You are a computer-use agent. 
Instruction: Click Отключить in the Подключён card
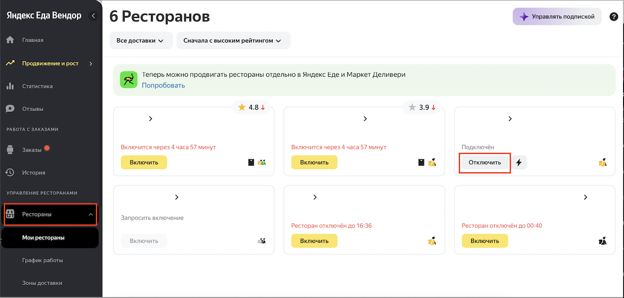coord(485,162)
